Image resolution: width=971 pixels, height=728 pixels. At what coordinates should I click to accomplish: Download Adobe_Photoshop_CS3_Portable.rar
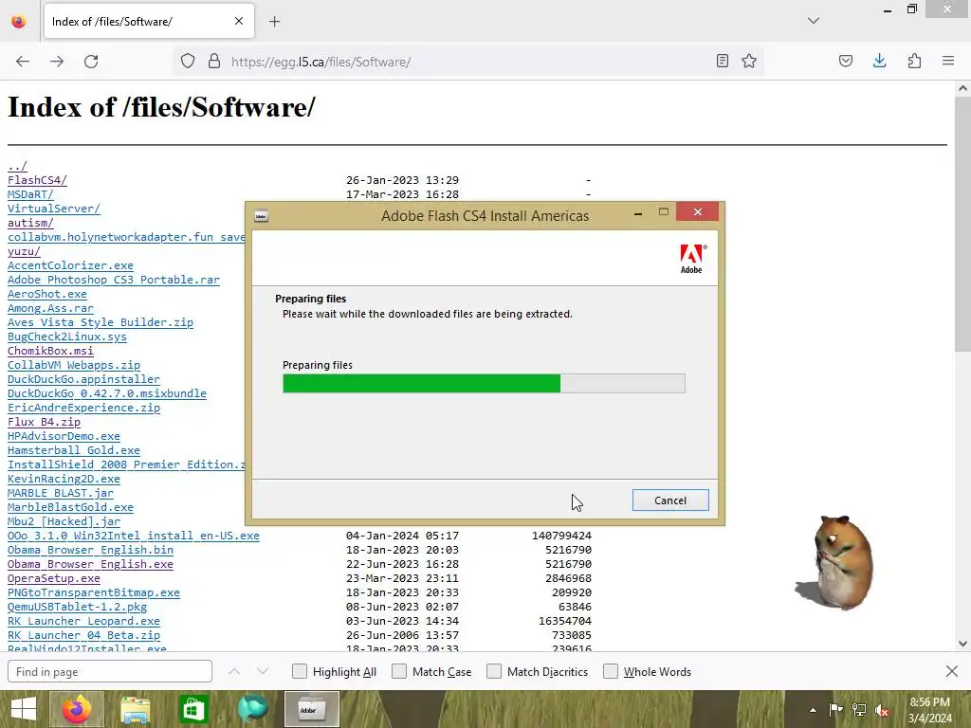click(114, 280)
